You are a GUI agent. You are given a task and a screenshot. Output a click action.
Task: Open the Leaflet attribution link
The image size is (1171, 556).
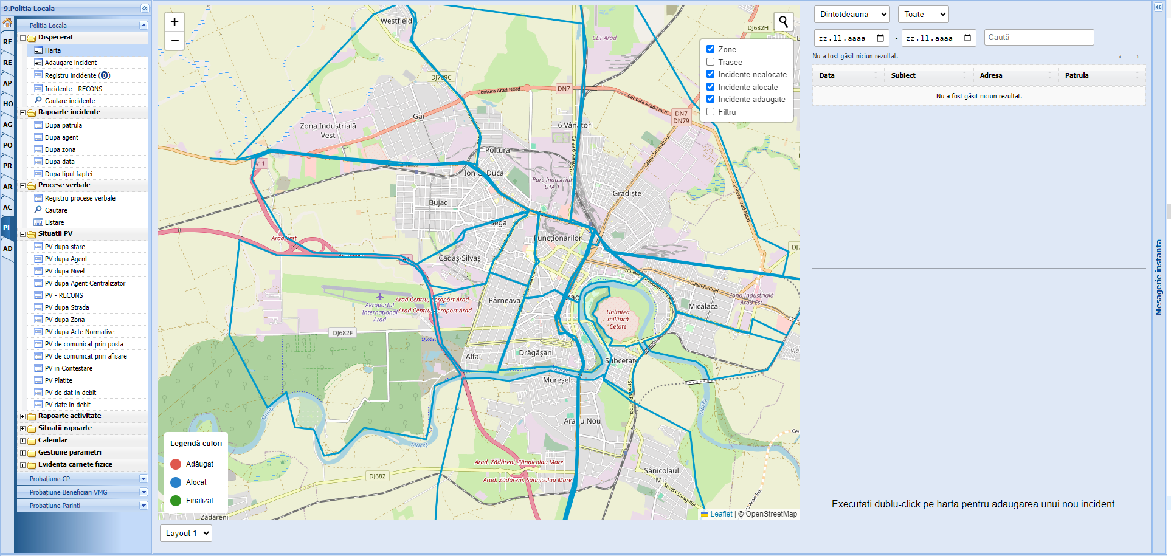tap(721, 514)
